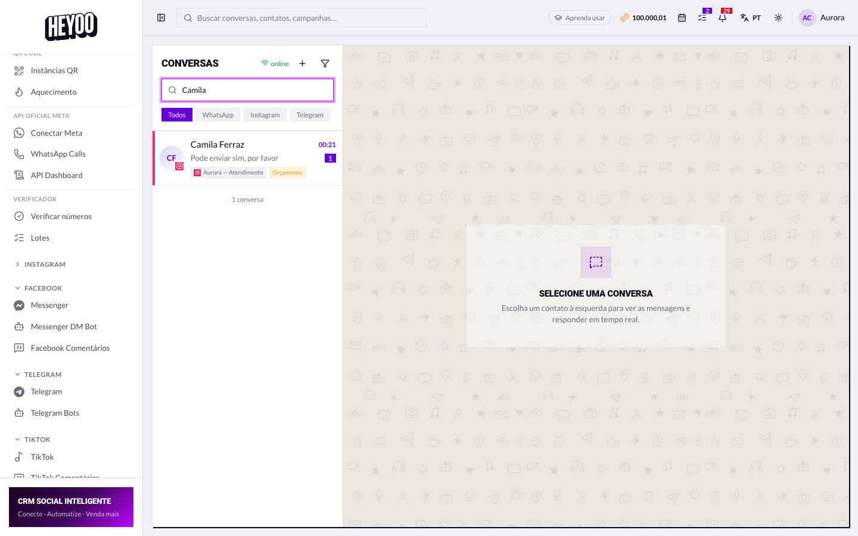Open the Aquecimento flame item
Image resolution: width=858 pixels, height=536 pixels.
click(x=71, y=92)
